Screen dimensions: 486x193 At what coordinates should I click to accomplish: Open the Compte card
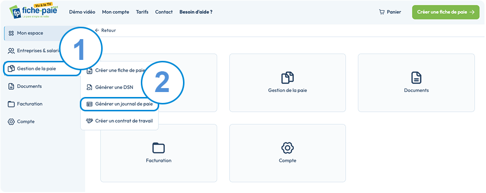[x=287, y=153]
